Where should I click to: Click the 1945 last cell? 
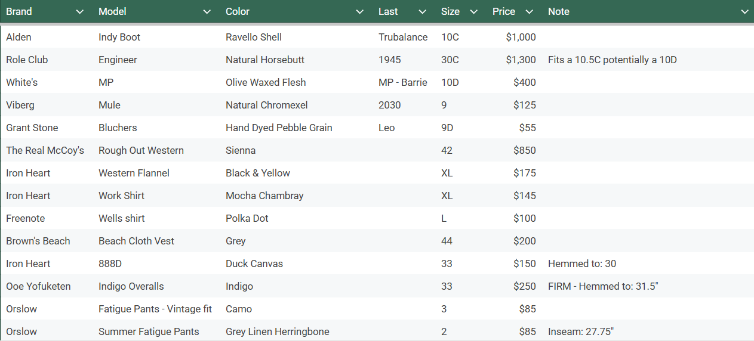(x=390, y=60)
